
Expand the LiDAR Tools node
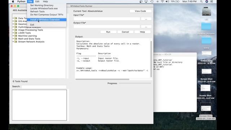point(13,33)
